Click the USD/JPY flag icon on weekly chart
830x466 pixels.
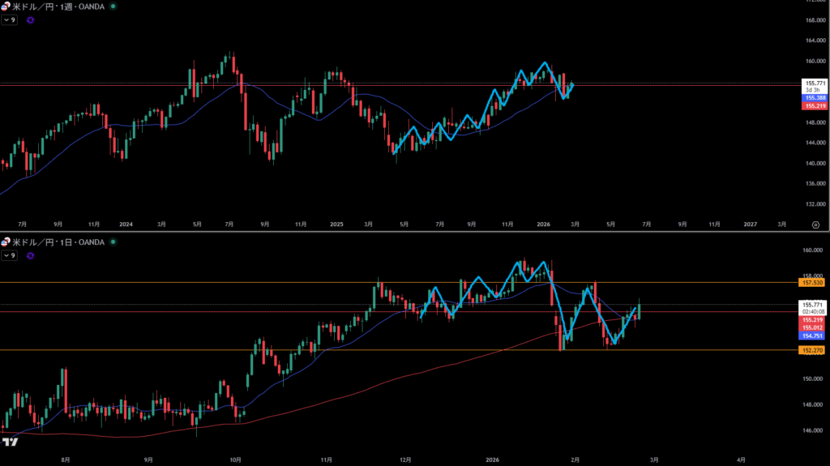[6, 6]
